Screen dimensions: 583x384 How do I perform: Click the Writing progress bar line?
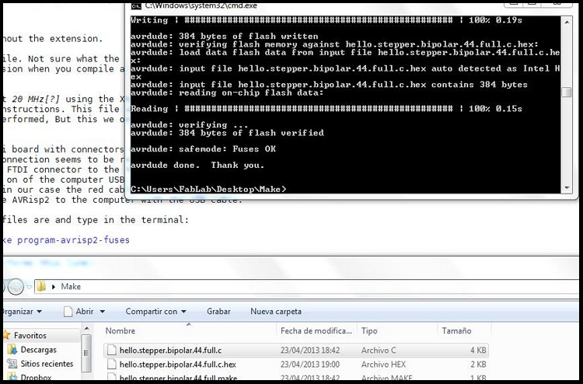click(x=326, y=20)
